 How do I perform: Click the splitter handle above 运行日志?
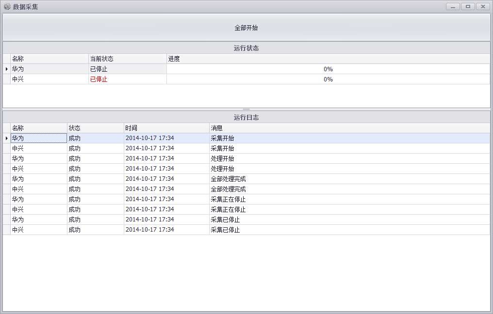(246, 109)
